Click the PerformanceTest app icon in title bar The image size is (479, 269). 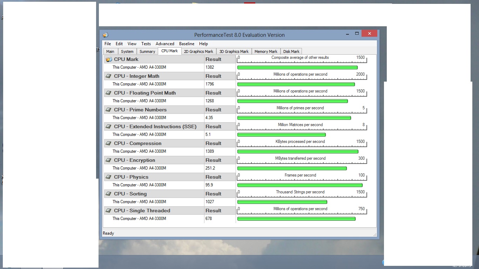point(106,35)
